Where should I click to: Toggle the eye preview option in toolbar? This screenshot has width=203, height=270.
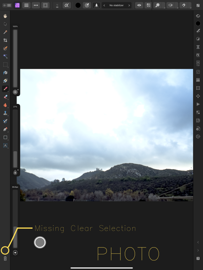coord(139,5)
